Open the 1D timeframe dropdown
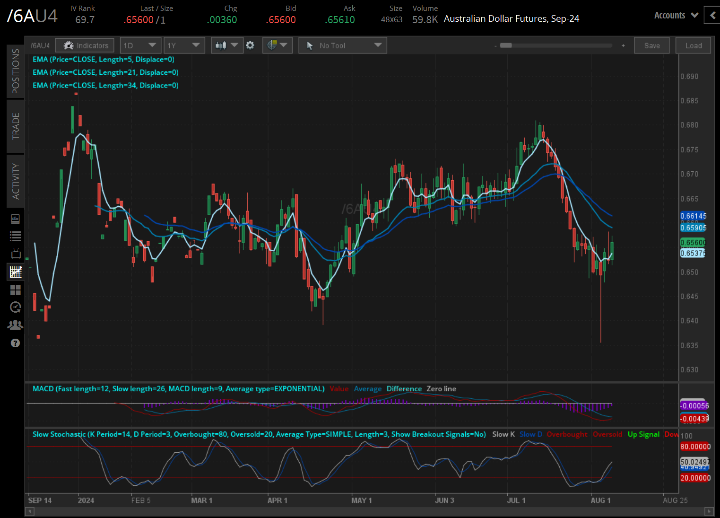This screenshot has height=518, width=720. (140, 45)
